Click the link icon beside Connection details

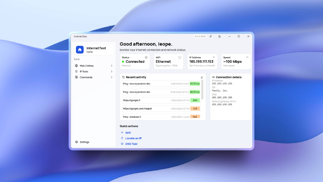[214, 77]
